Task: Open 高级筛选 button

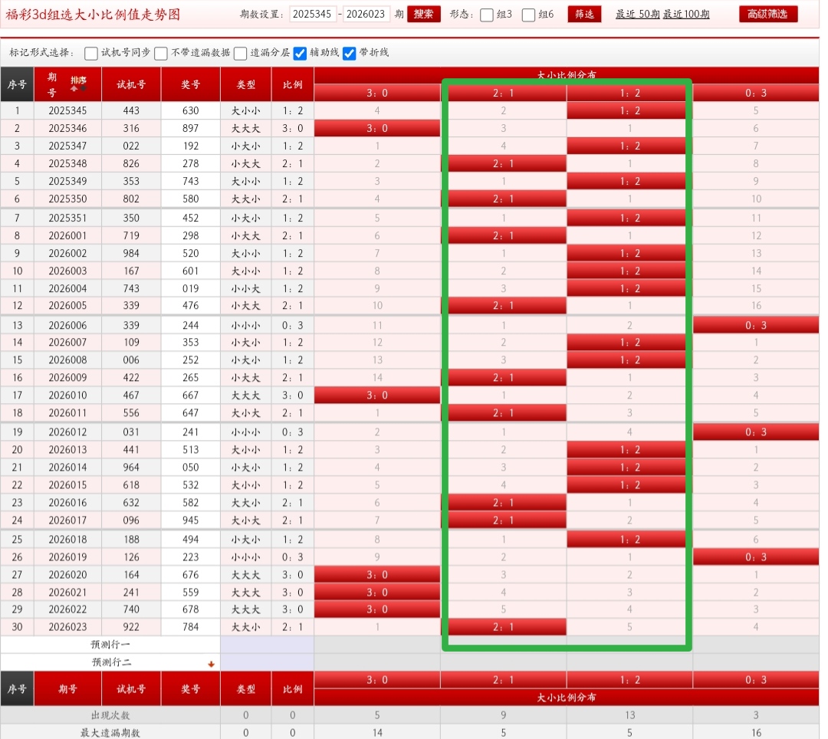Action: [x=767, y=15]
